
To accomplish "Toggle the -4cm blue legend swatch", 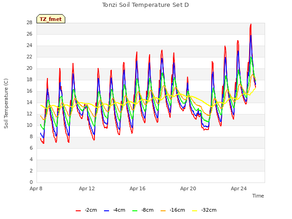I will click(106, 211).
